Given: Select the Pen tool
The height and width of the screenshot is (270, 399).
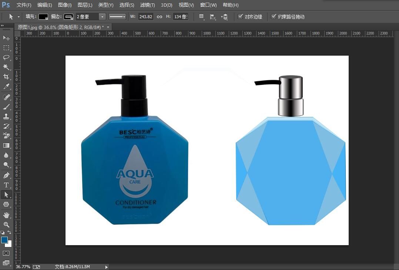Looking at the screenshot, I should click(6, 175).
